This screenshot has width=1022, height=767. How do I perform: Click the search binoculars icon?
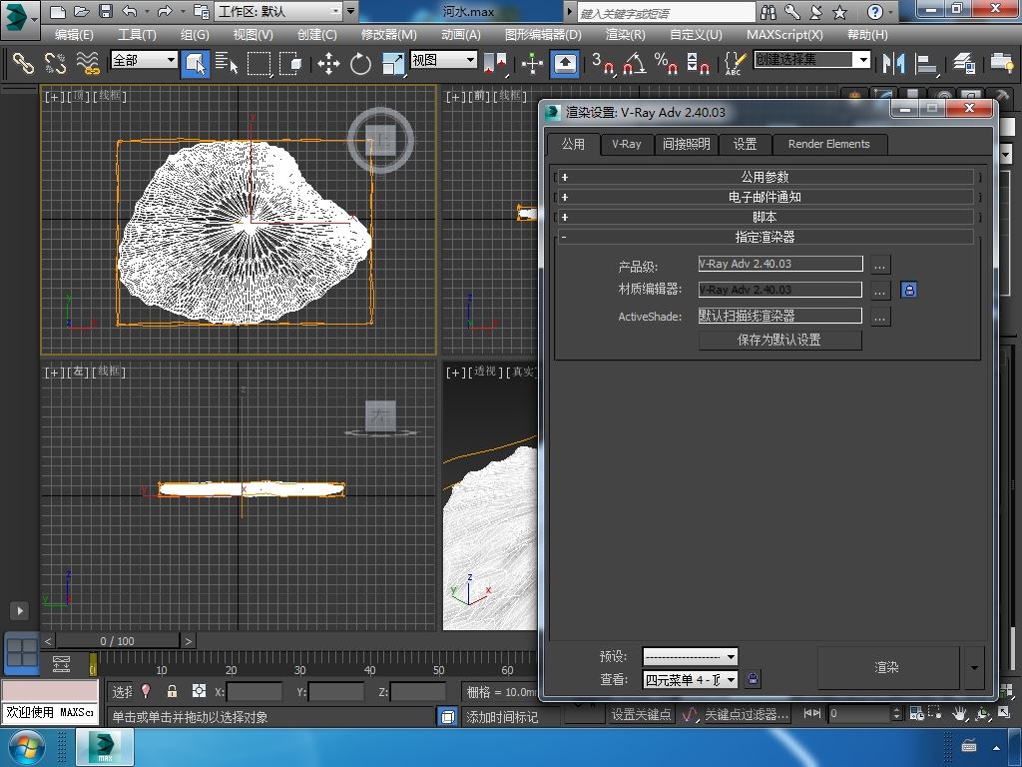pyautogui.click(x=768, y=11)
